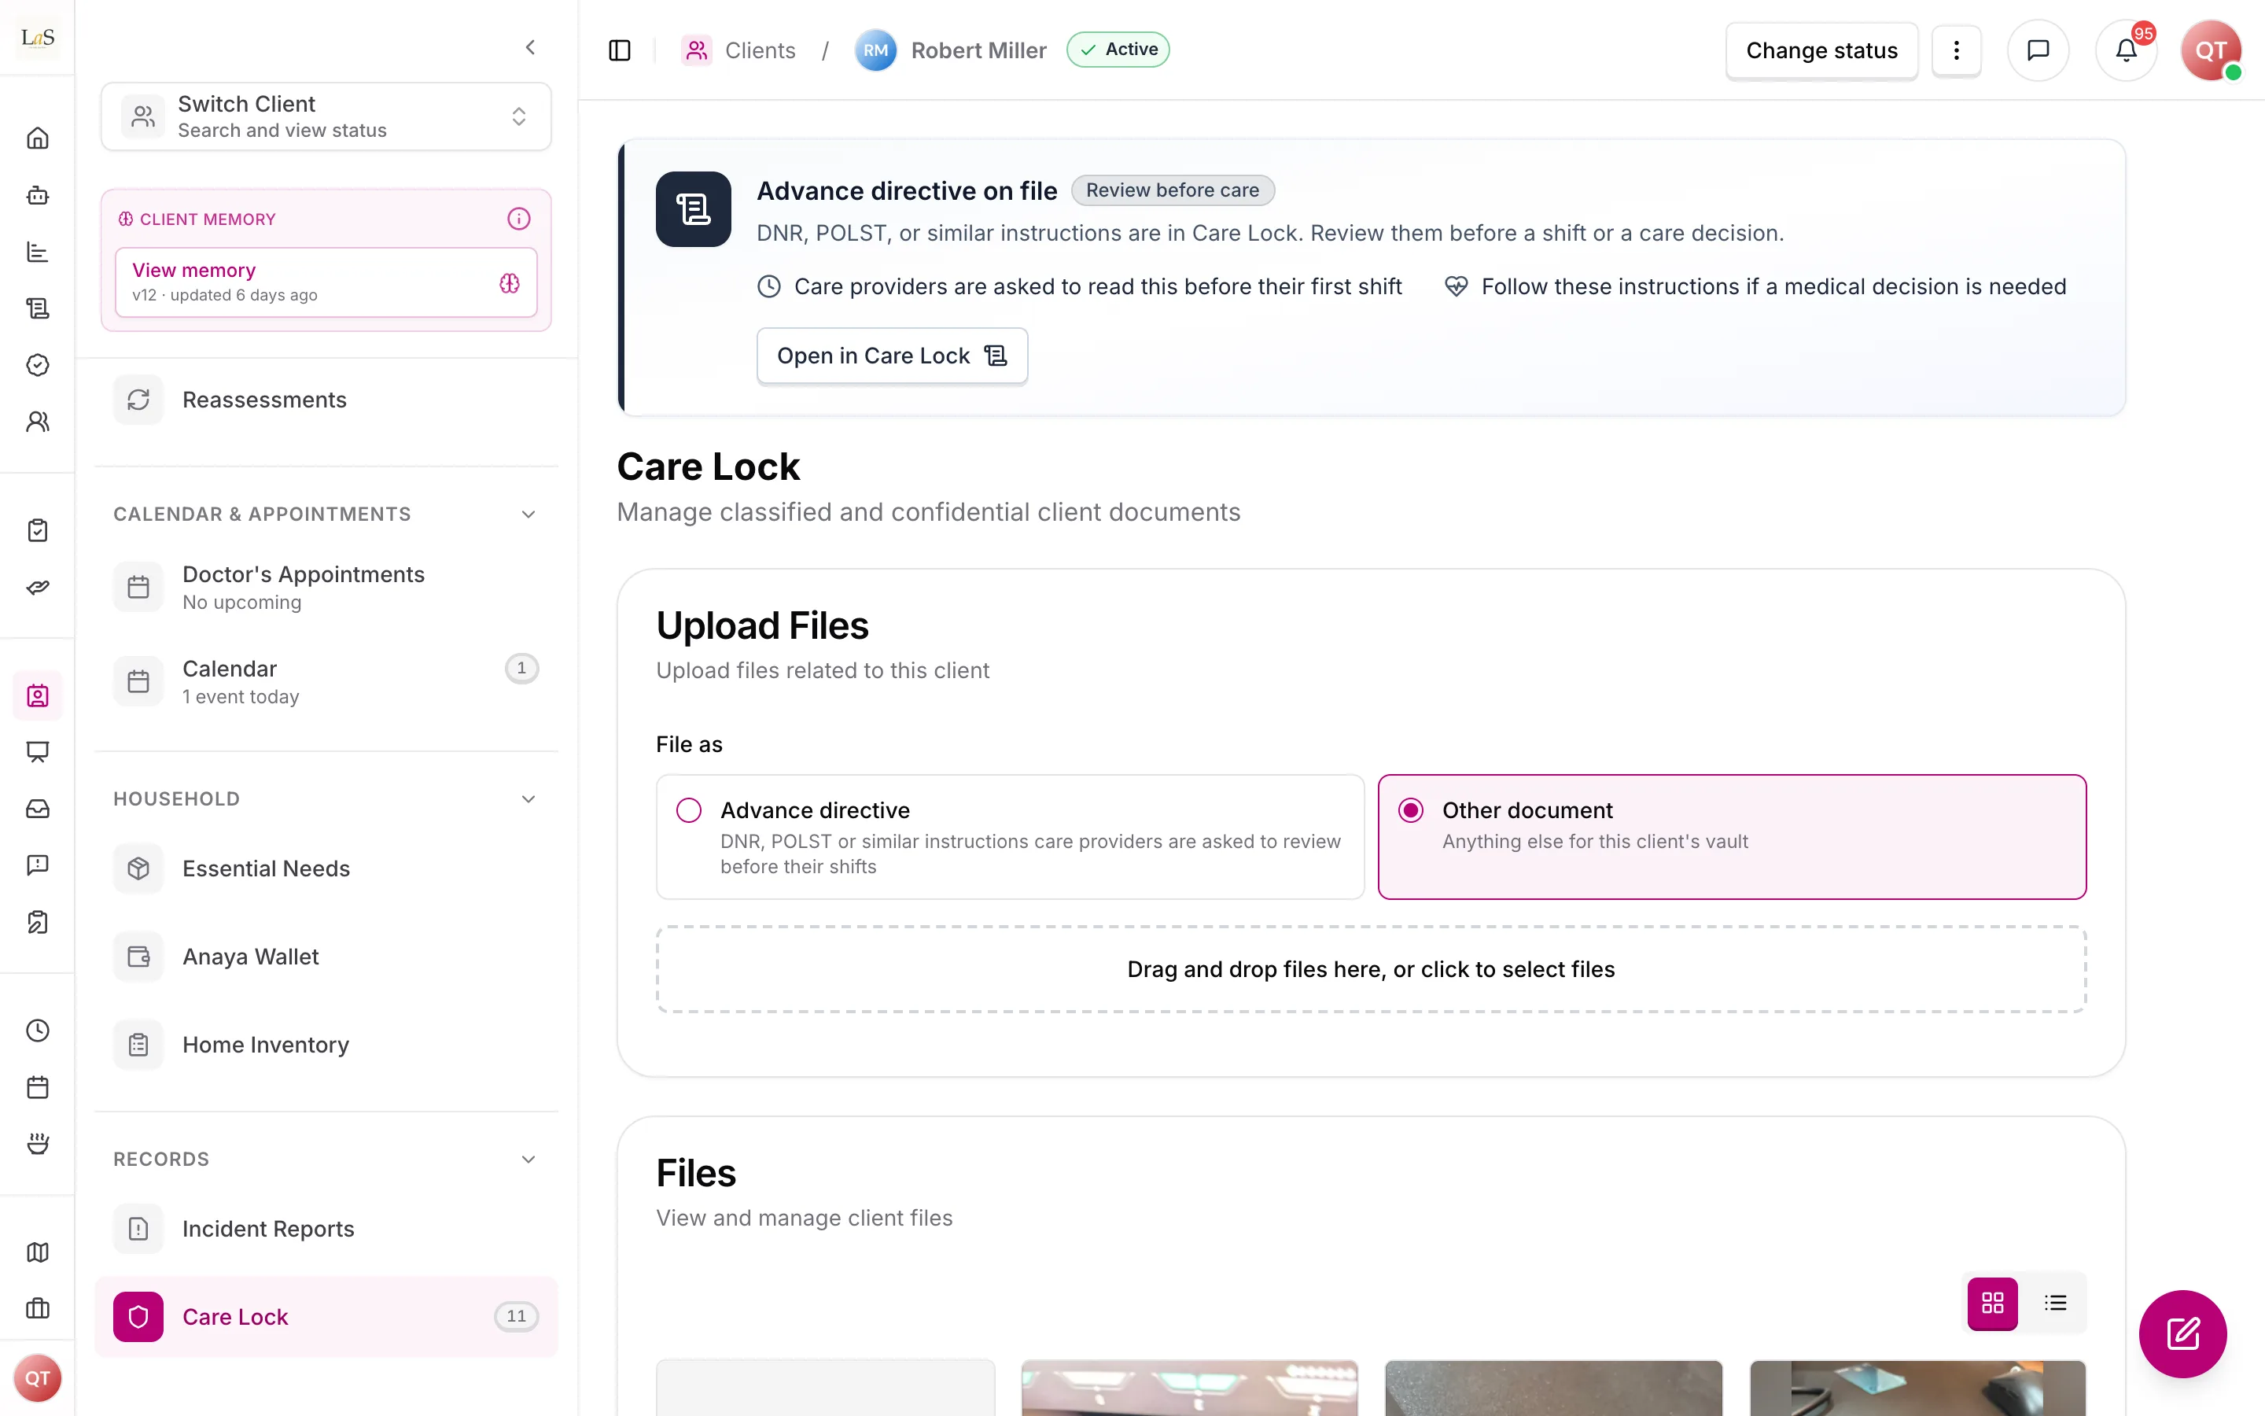
Task: Open Anaya Wallet item
Action: (326, 956)
